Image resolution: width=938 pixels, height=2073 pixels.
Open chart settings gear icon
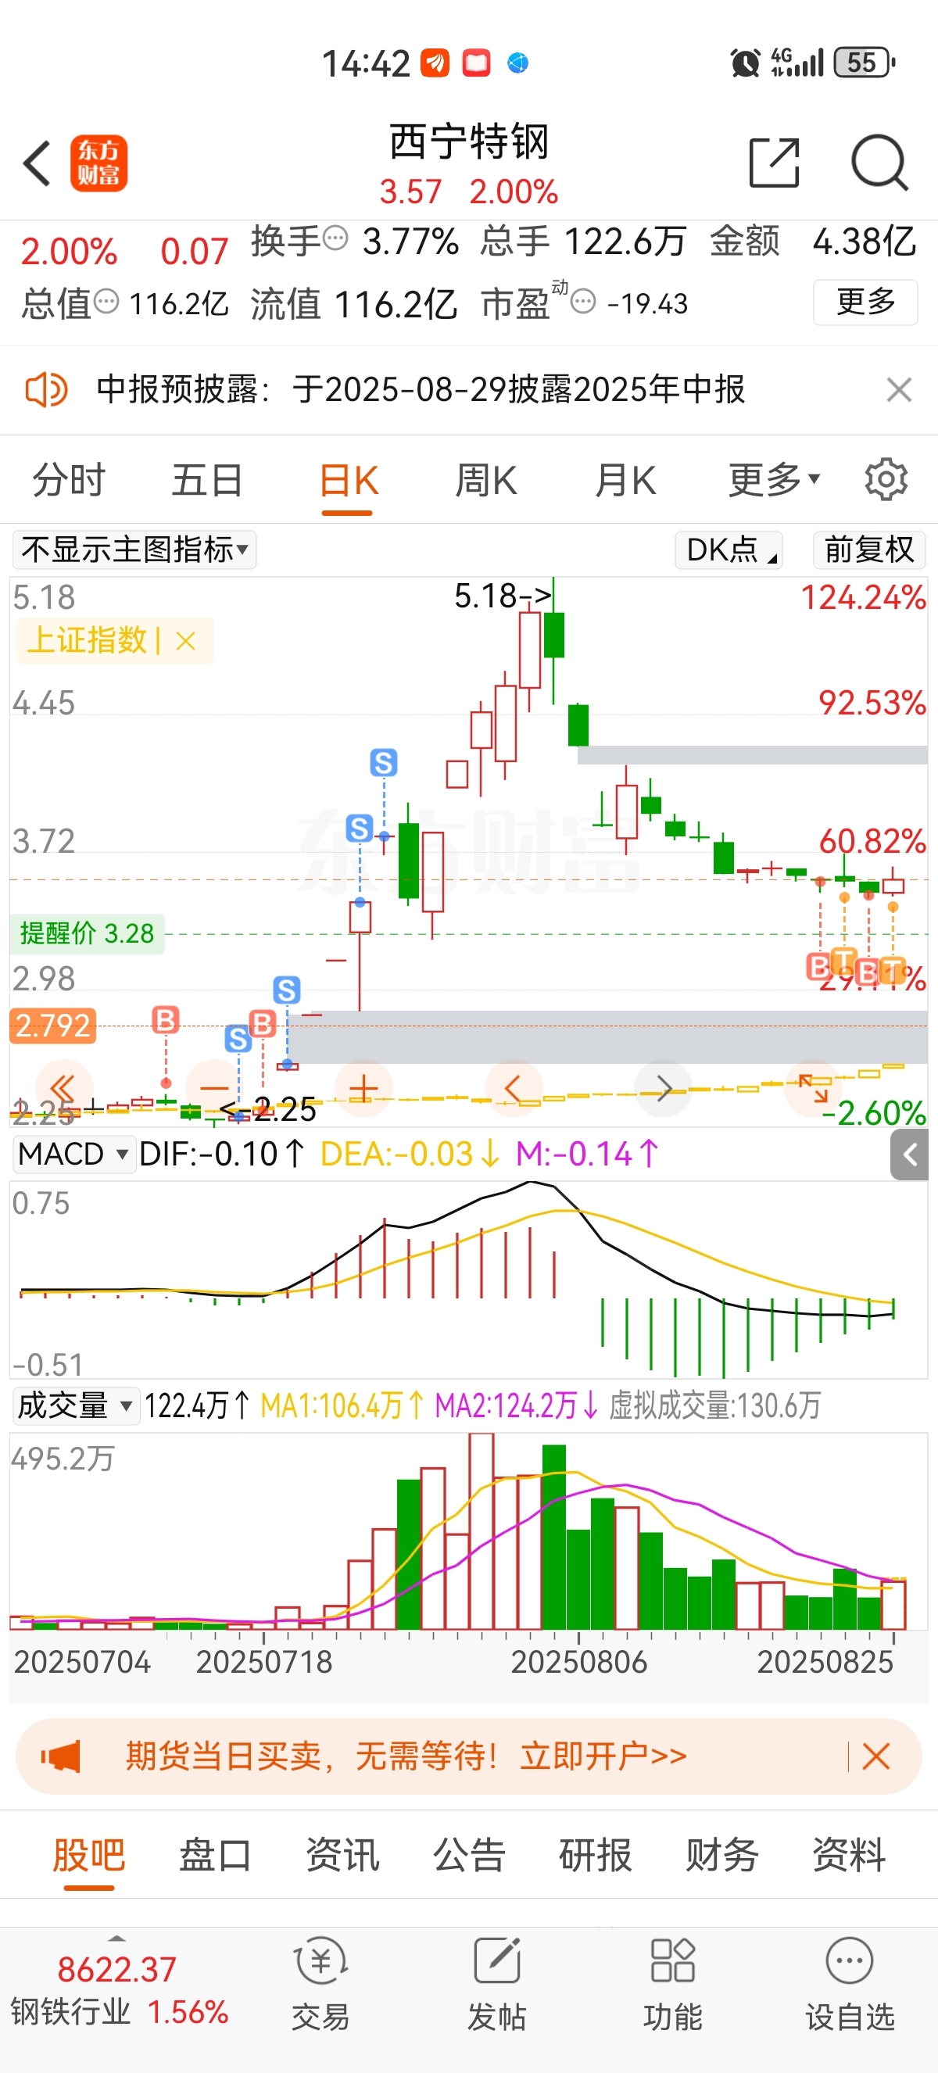point(886,480)
